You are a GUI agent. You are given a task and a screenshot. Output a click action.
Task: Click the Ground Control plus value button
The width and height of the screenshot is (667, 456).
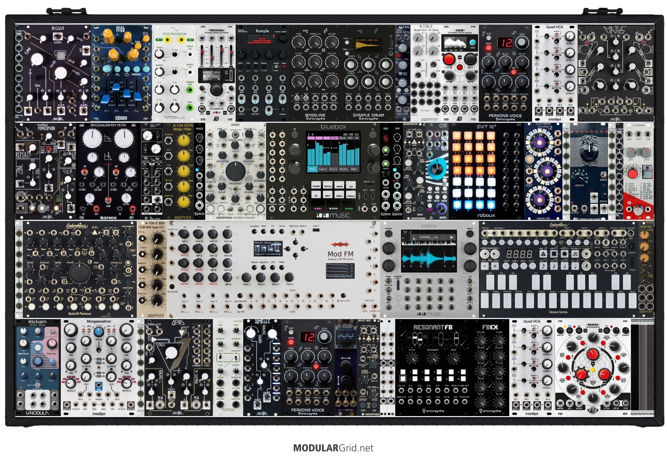point(495,266)
